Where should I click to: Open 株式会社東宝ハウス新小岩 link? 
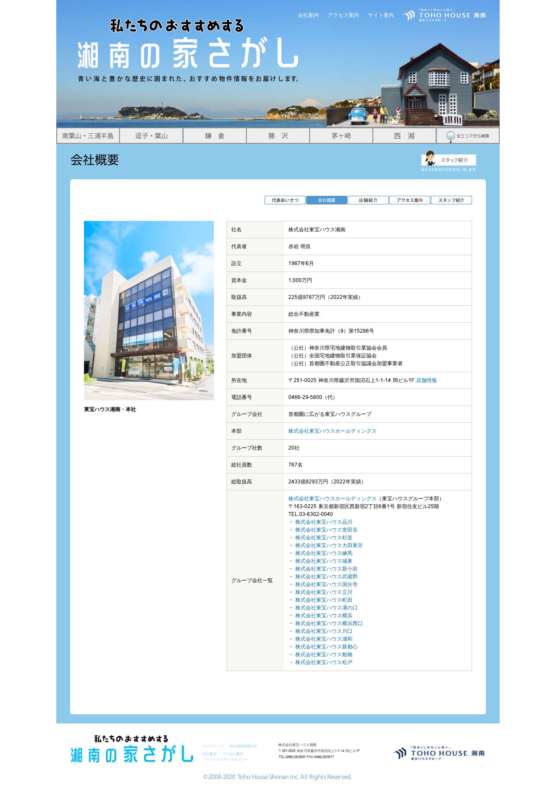tap(326, 569)
